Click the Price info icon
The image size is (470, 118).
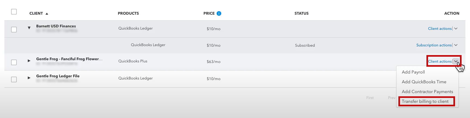tap(219, 13)
